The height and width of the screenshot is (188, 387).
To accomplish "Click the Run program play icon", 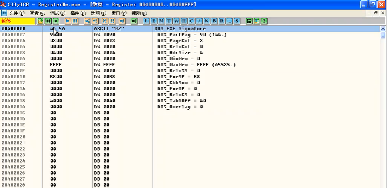I will point(68,21).
